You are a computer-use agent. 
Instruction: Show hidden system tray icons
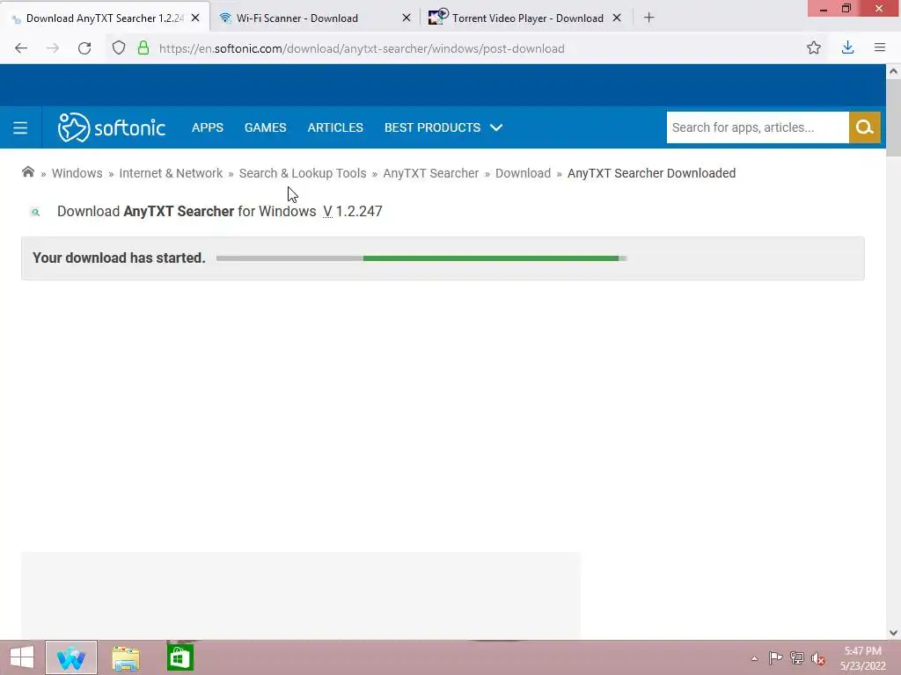pyautogui.click(x=754, y=658)
